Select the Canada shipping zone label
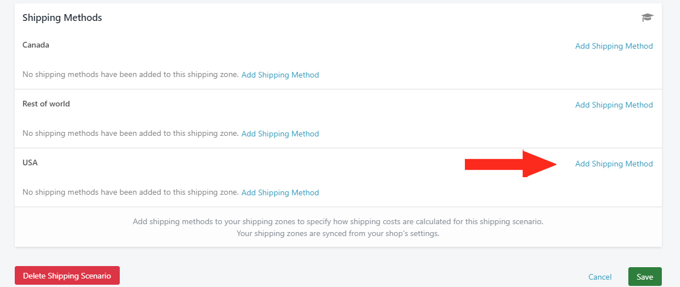This screenshot has height=287, width=680. coord(36,45)
